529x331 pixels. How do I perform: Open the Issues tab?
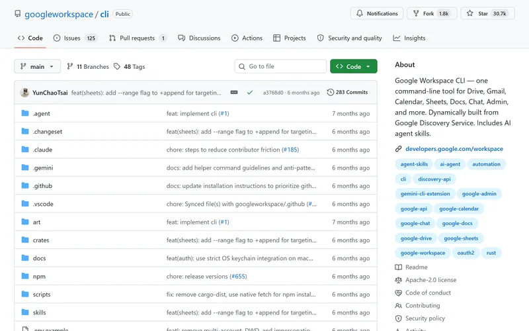point(75,38)
